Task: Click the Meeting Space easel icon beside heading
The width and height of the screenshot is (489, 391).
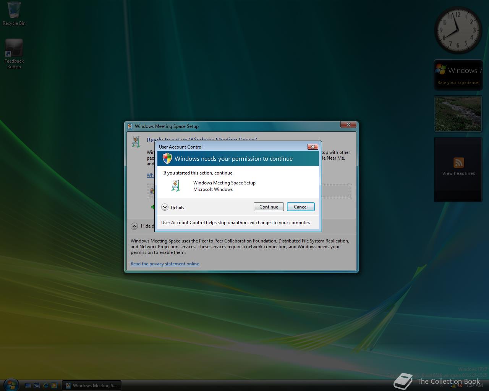Action: (x=136, y=141)
